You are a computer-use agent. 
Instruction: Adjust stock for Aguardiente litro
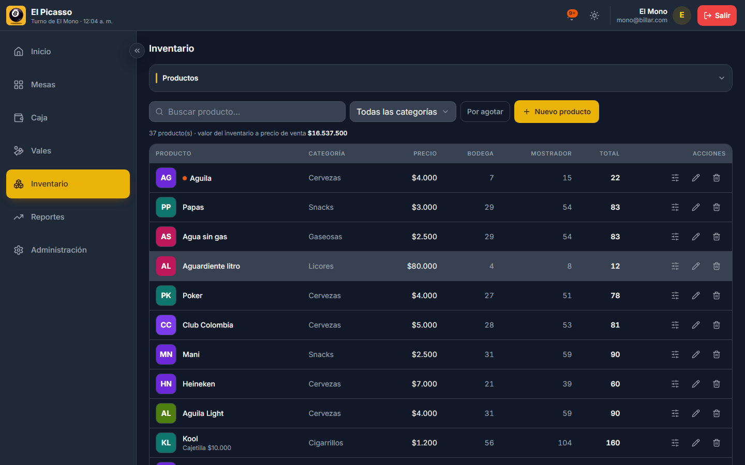pos(675,266)
